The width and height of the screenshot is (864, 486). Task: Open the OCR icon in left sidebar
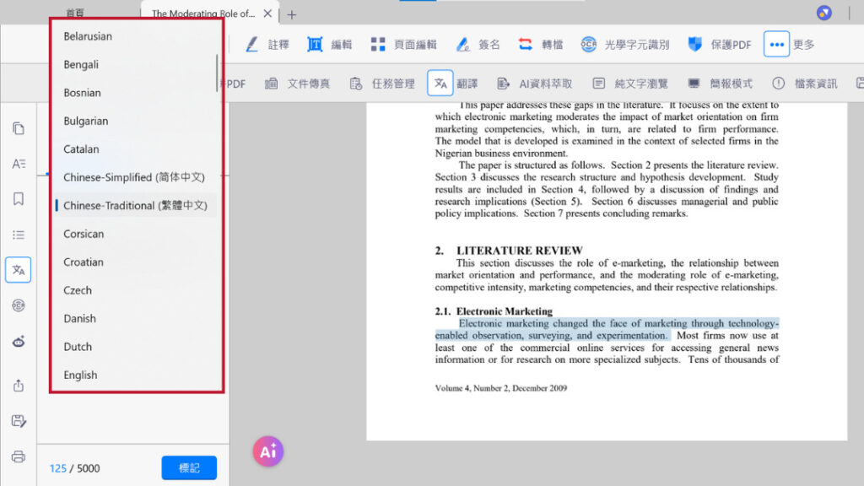point(18,305)
